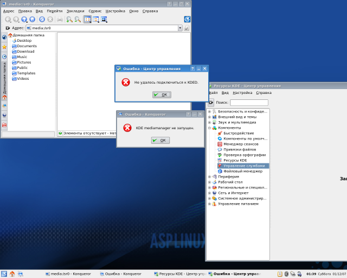Select Performance item under Components
Image resolution: width=347 pixels, height=278 pixels.
236,133
